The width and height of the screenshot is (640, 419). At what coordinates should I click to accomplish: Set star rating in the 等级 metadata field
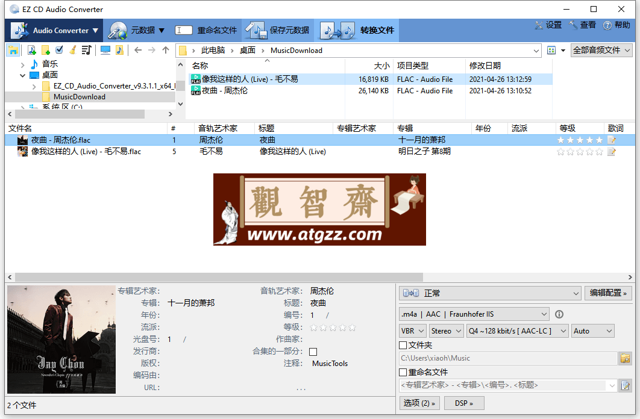coord(333,327)
